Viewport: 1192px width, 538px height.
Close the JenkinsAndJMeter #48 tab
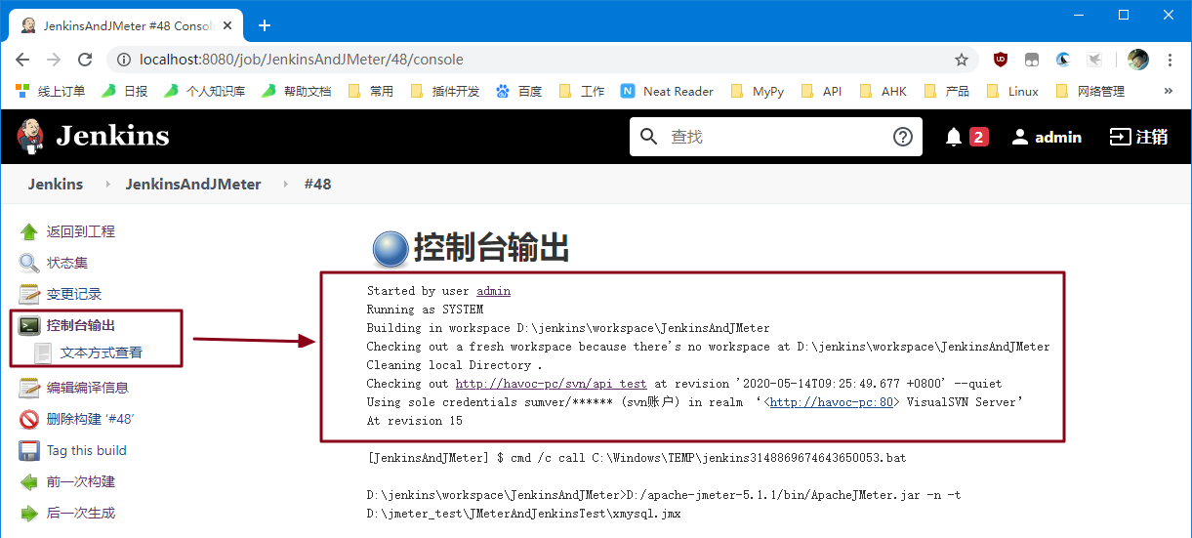[226, 25]
